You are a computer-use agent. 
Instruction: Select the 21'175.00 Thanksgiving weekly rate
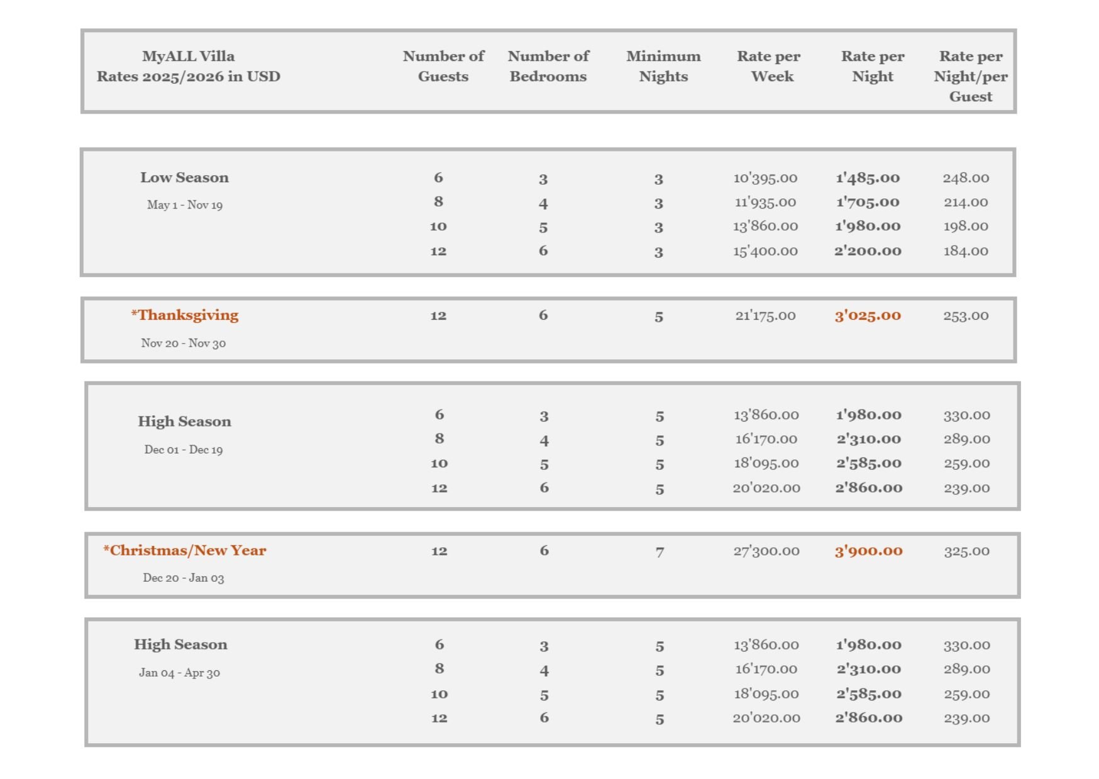click(765, 315)
